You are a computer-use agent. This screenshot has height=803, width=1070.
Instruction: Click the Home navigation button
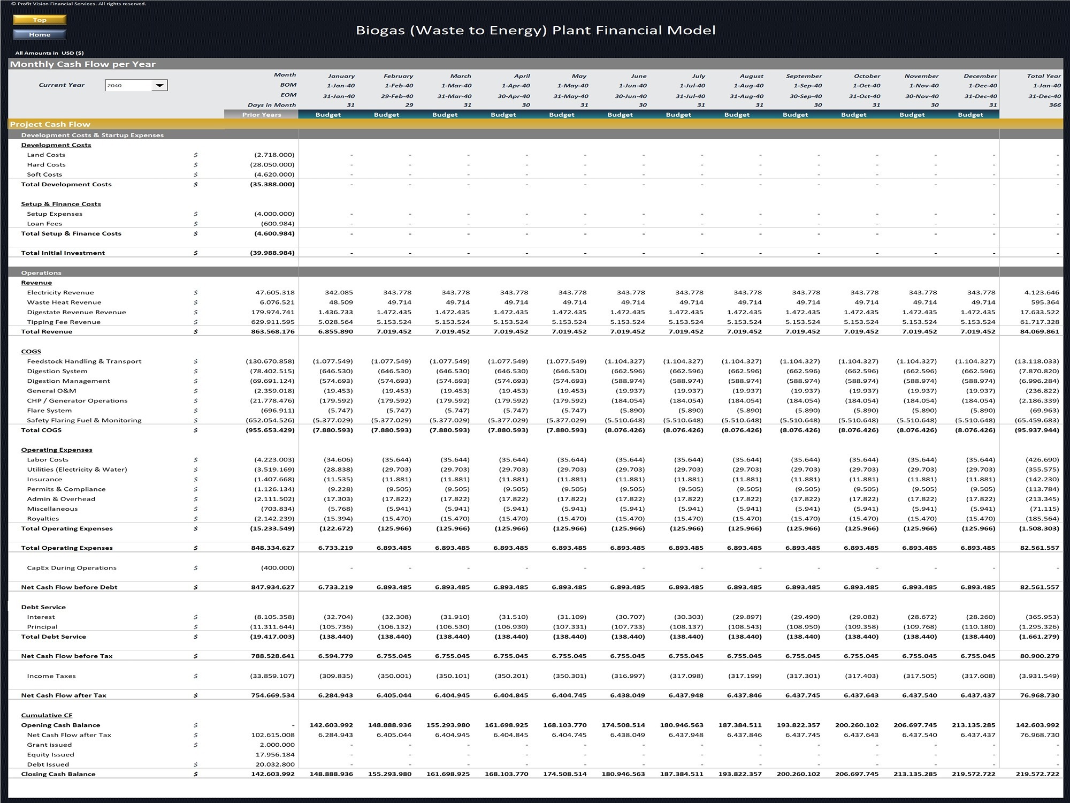tap(40, 34)
